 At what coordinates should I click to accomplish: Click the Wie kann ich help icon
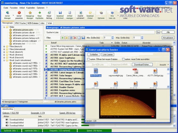[x=112, y=13]
